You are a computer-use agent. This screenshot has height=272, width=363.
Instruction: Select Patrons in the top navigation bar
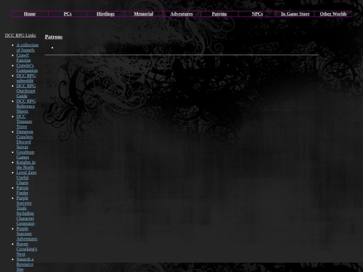[219, 14]
